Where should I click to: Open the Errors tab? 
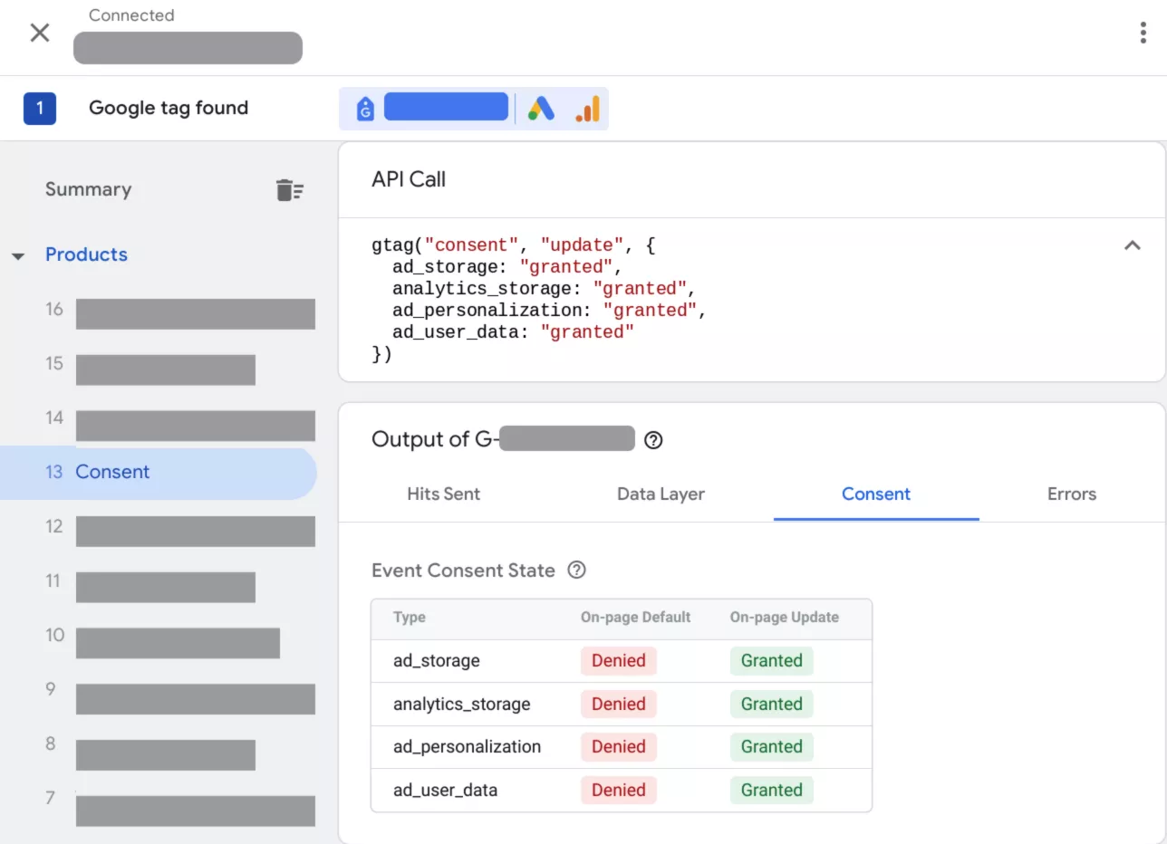pos(1071,494)
